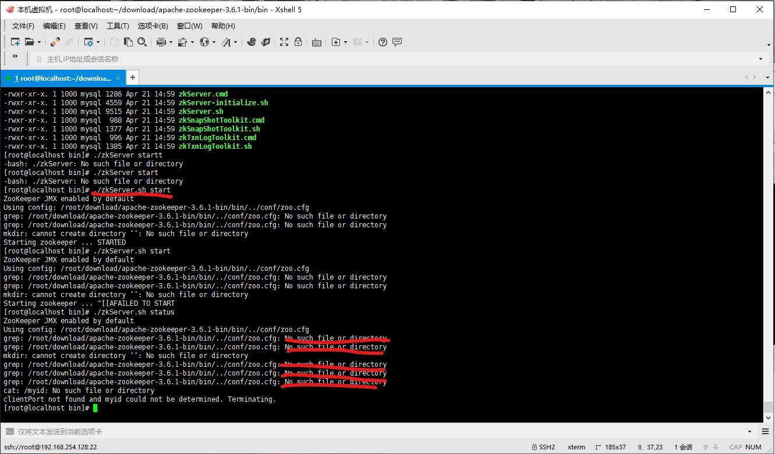Open the virtual keyboard icon
775x454 pixels.
317,42
